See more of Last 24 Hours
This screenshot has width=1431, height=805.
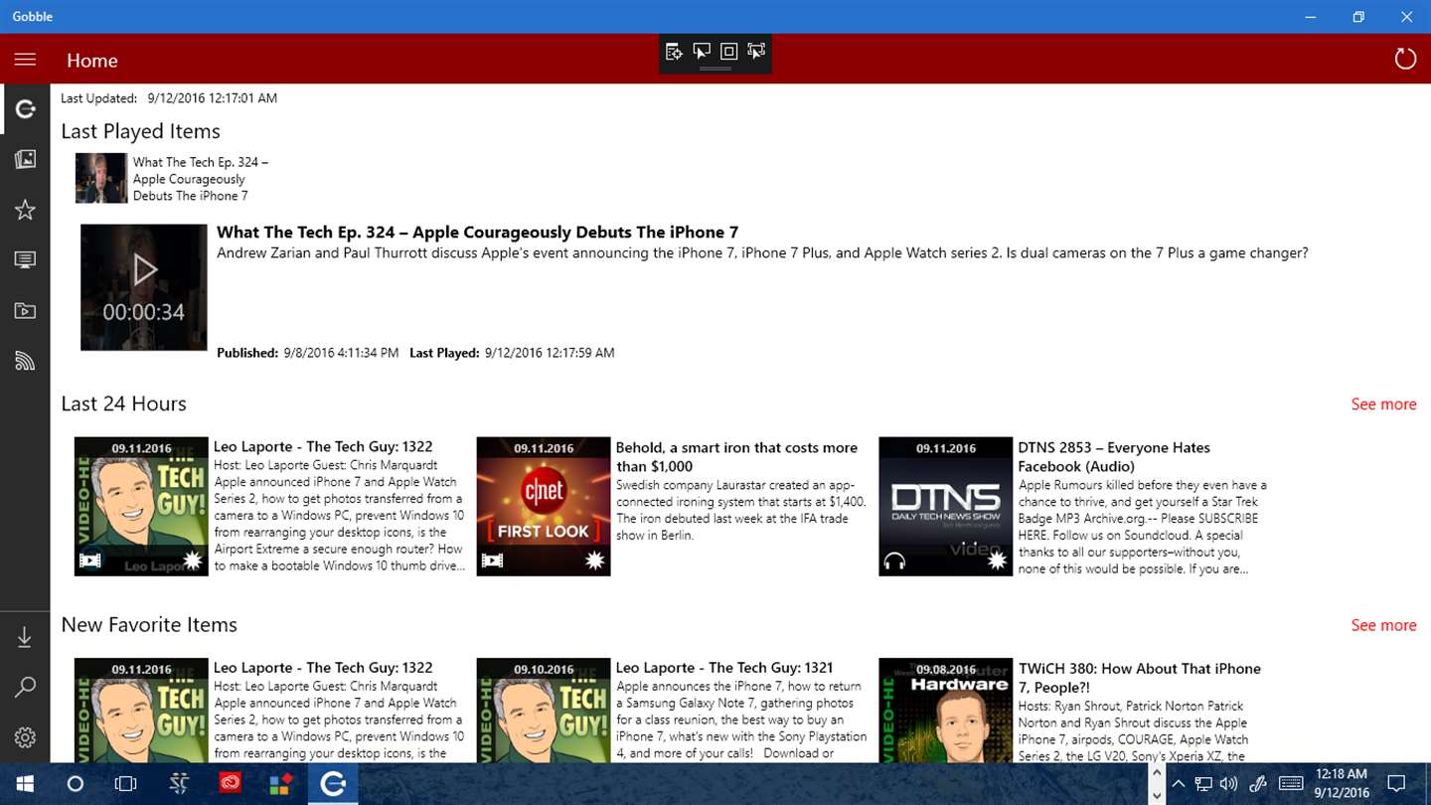click(x=1383, y=403)
